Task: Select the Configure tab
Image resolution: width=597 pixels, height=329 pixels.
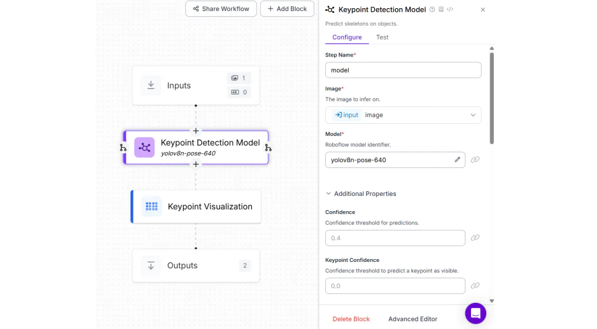Action: tap(347, 37)
